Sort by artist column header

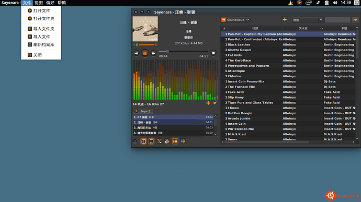(x=303, y=28)
